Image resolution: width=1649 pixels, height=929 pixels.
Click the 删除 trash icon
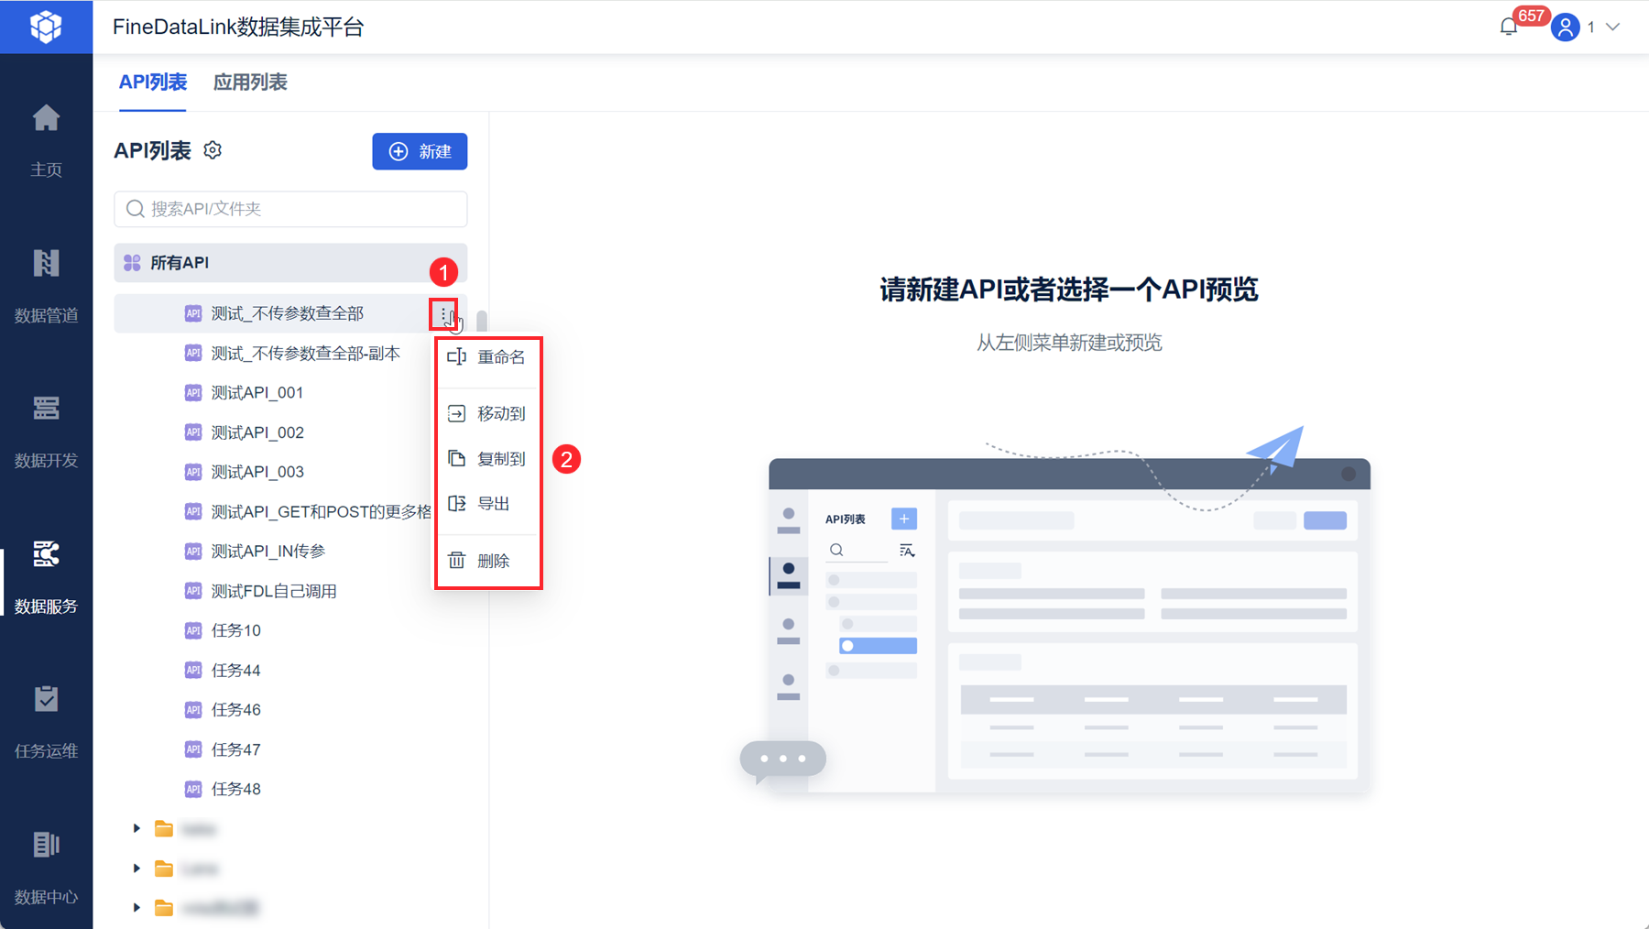click(x=456, y=560)
